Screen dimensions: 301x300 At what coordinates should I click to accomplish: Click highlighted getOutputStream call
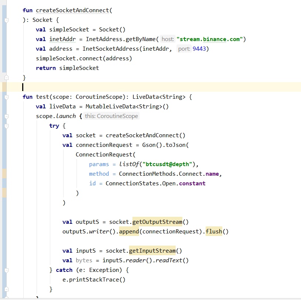[157, 222]
